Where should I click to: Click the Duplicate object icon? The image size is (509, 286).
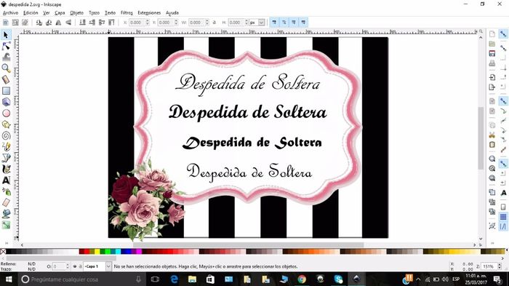point(492,192)
